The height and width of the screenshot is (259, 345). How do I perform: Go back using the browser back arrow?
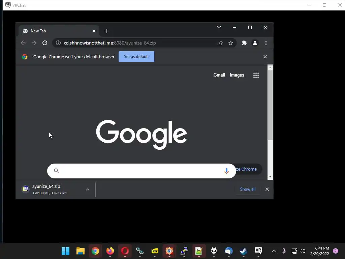[23, 43]
